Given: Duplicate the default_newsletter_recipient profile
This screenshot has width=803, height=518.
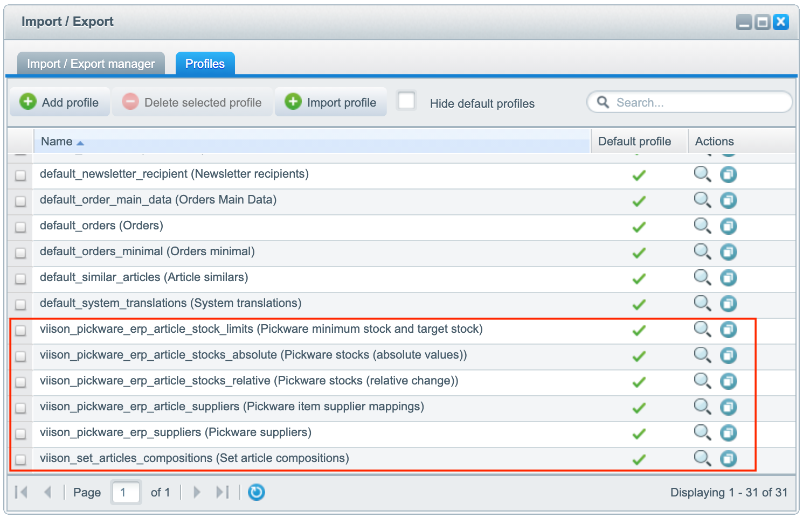Looking at the screenshot, I should [729, 174].
